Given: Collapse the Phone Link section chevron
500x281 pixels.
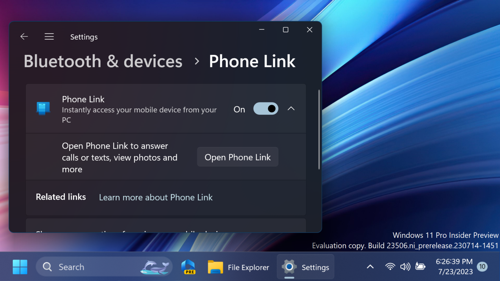Looking at the screenshot, I should click(291, 109).
